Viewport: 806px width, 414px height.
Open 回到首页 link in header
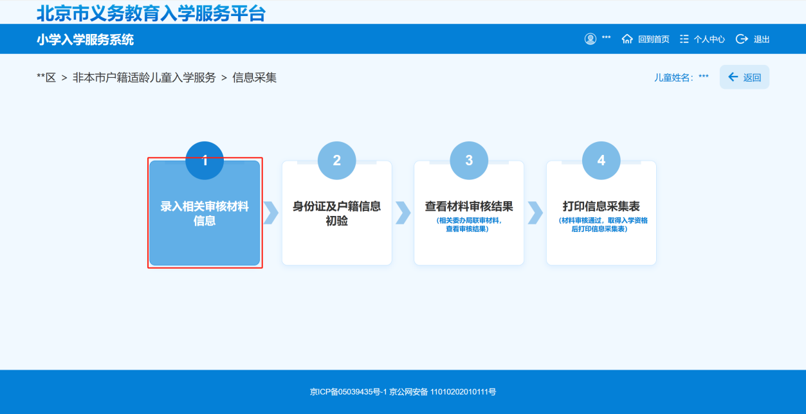coord(654,39)
